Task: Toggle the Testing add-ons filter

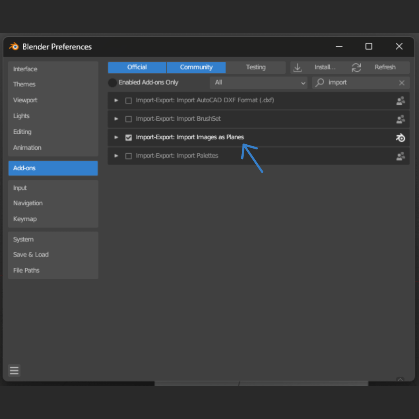Action: [x=256, y=68]
